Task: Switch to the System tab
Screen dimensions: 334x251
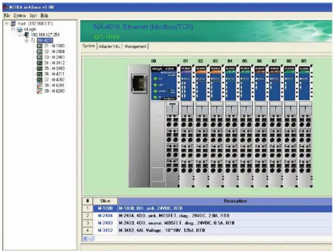Action: pos(89,46)
